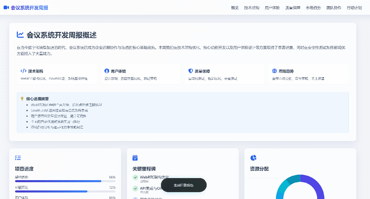Click the user avatar icon on 用户体验 card
The width and height of the screenshot is (370, 199).
[107, 71]
